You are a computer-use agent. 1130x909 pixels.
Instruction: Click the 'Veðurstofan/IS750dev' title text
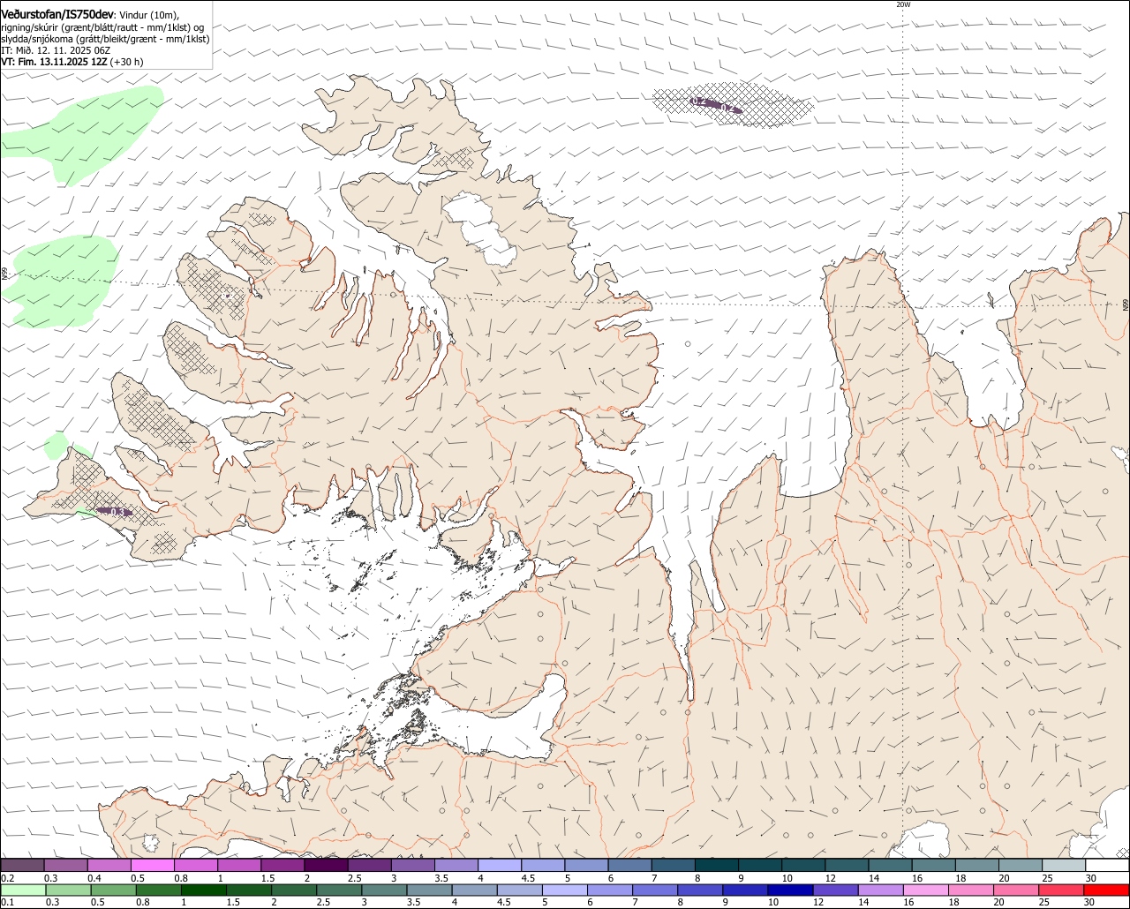click(57, 15)
